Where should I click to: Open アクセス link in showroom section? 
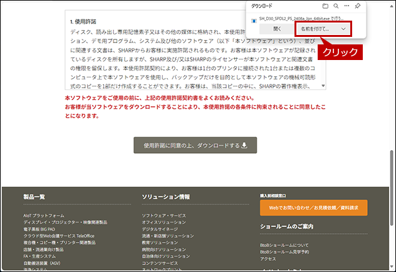point(268,259)
